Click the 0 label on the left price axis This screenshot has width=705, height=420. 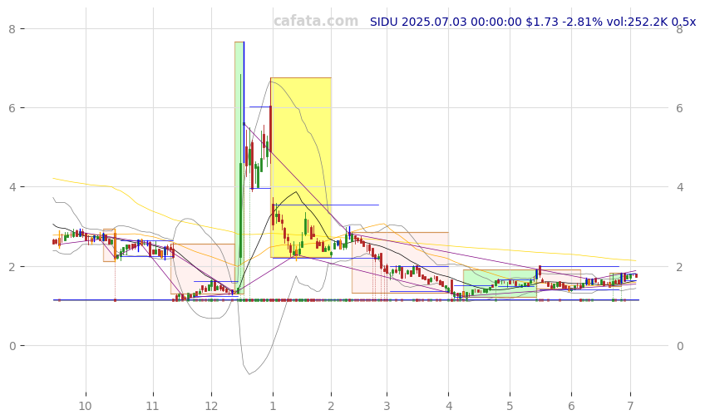tap(12, 346)
